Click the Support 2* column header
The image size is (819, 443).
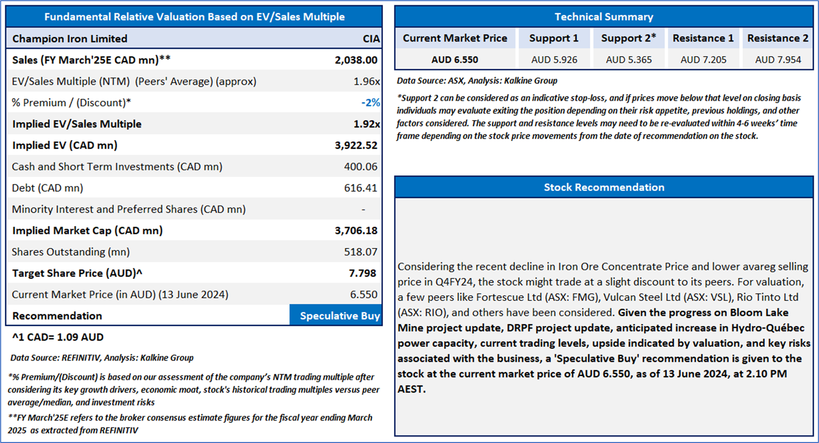(x=629, y=38)
